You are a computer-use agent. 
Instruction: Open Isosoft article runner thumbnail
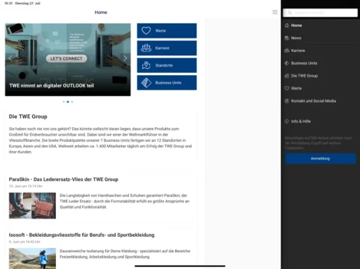32,258
